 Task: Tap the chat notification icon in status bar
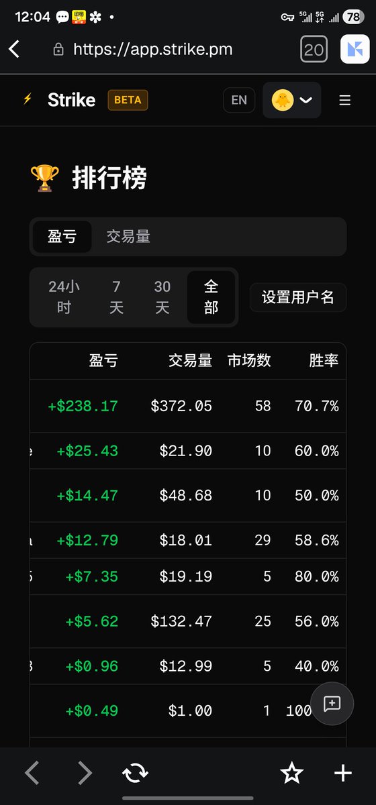point(62,17)
